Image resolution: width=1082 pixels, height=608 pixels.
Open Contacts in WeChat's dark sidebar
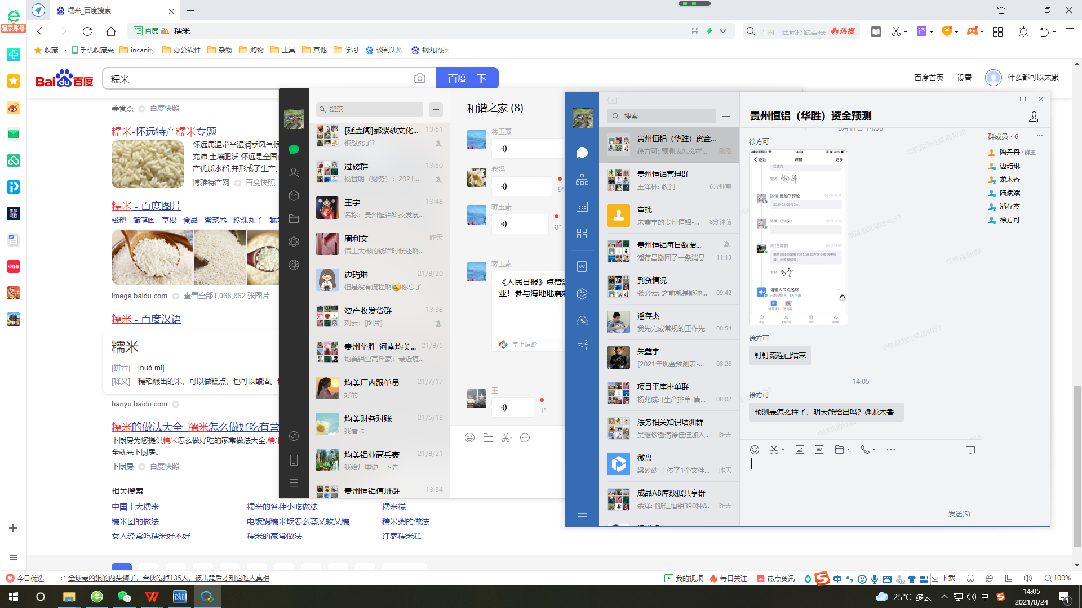(294, 173)
